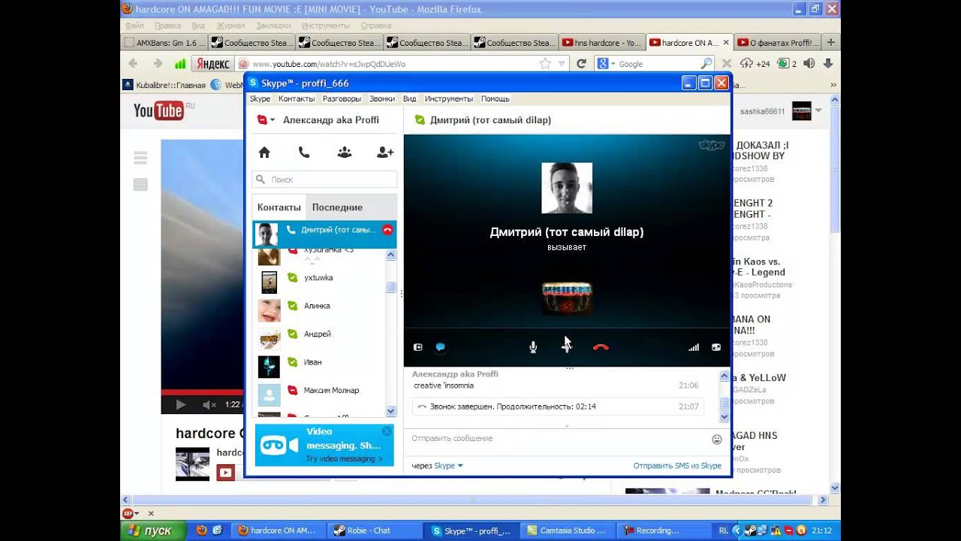This screenshot has height=541, width=961.
Task: Bookmark page with the star icon
Action: (x=546, y=64)
